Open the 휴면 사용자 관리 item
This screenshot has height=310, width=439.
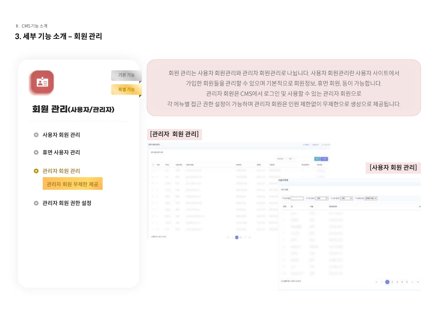[x=61, y=152]
